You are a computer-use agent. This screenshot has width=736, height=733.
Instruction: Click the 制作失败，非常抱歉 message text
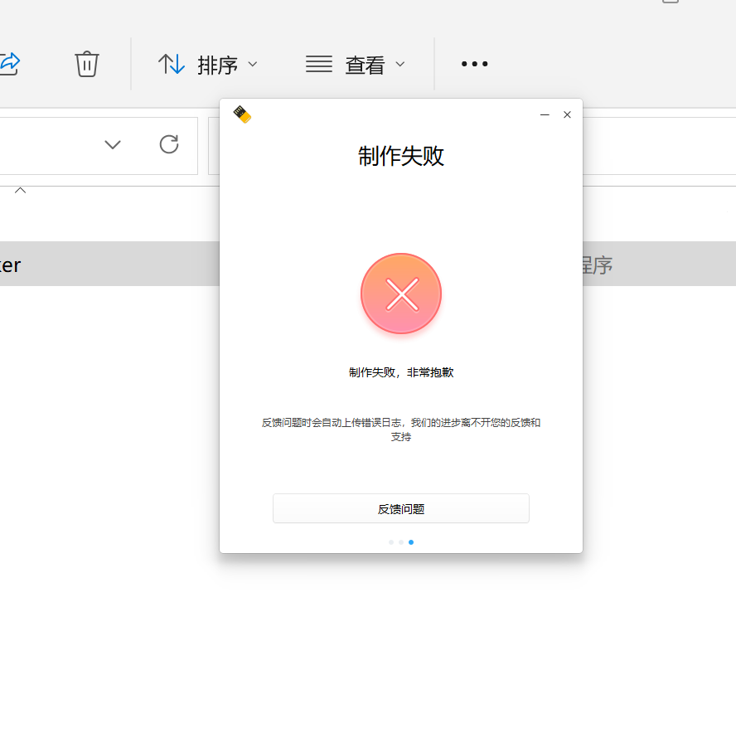click(401, 372)
